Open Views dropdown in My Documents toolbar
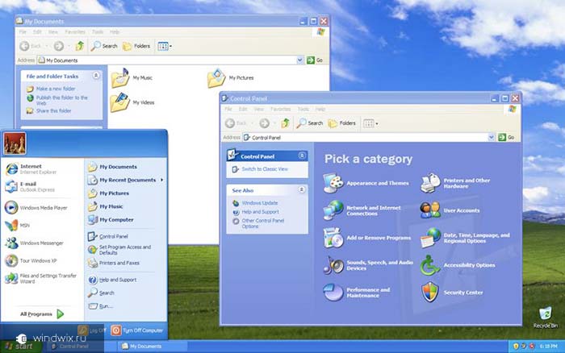Image resolution: width=565 pixels, height=353 pixels. (x=165, y=46)
